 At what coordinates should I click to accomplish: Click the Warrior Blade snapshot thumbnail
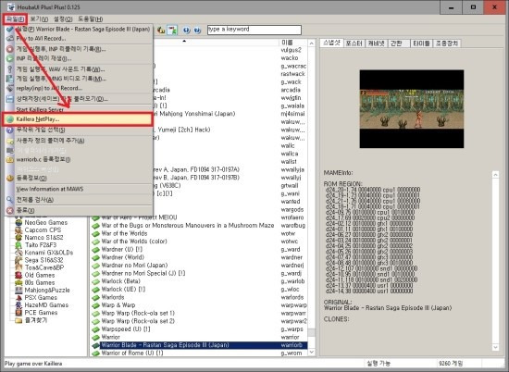(411, 109)
